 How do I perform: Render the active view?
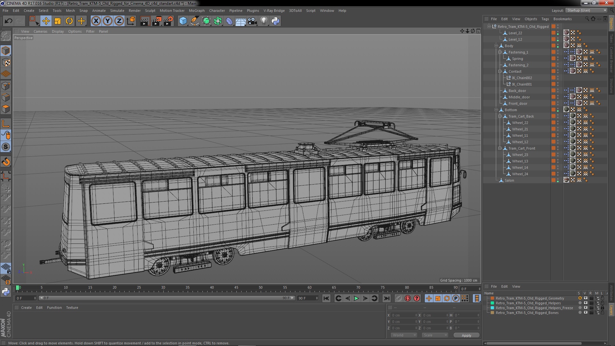(145, 21)
